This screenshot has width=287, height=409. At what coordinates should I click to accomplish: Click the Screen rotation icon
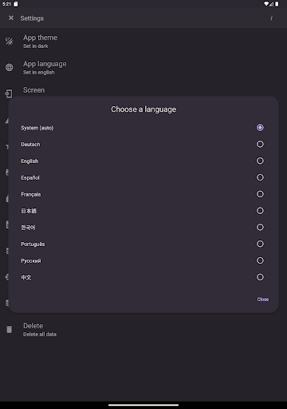[x=9, y=93]
